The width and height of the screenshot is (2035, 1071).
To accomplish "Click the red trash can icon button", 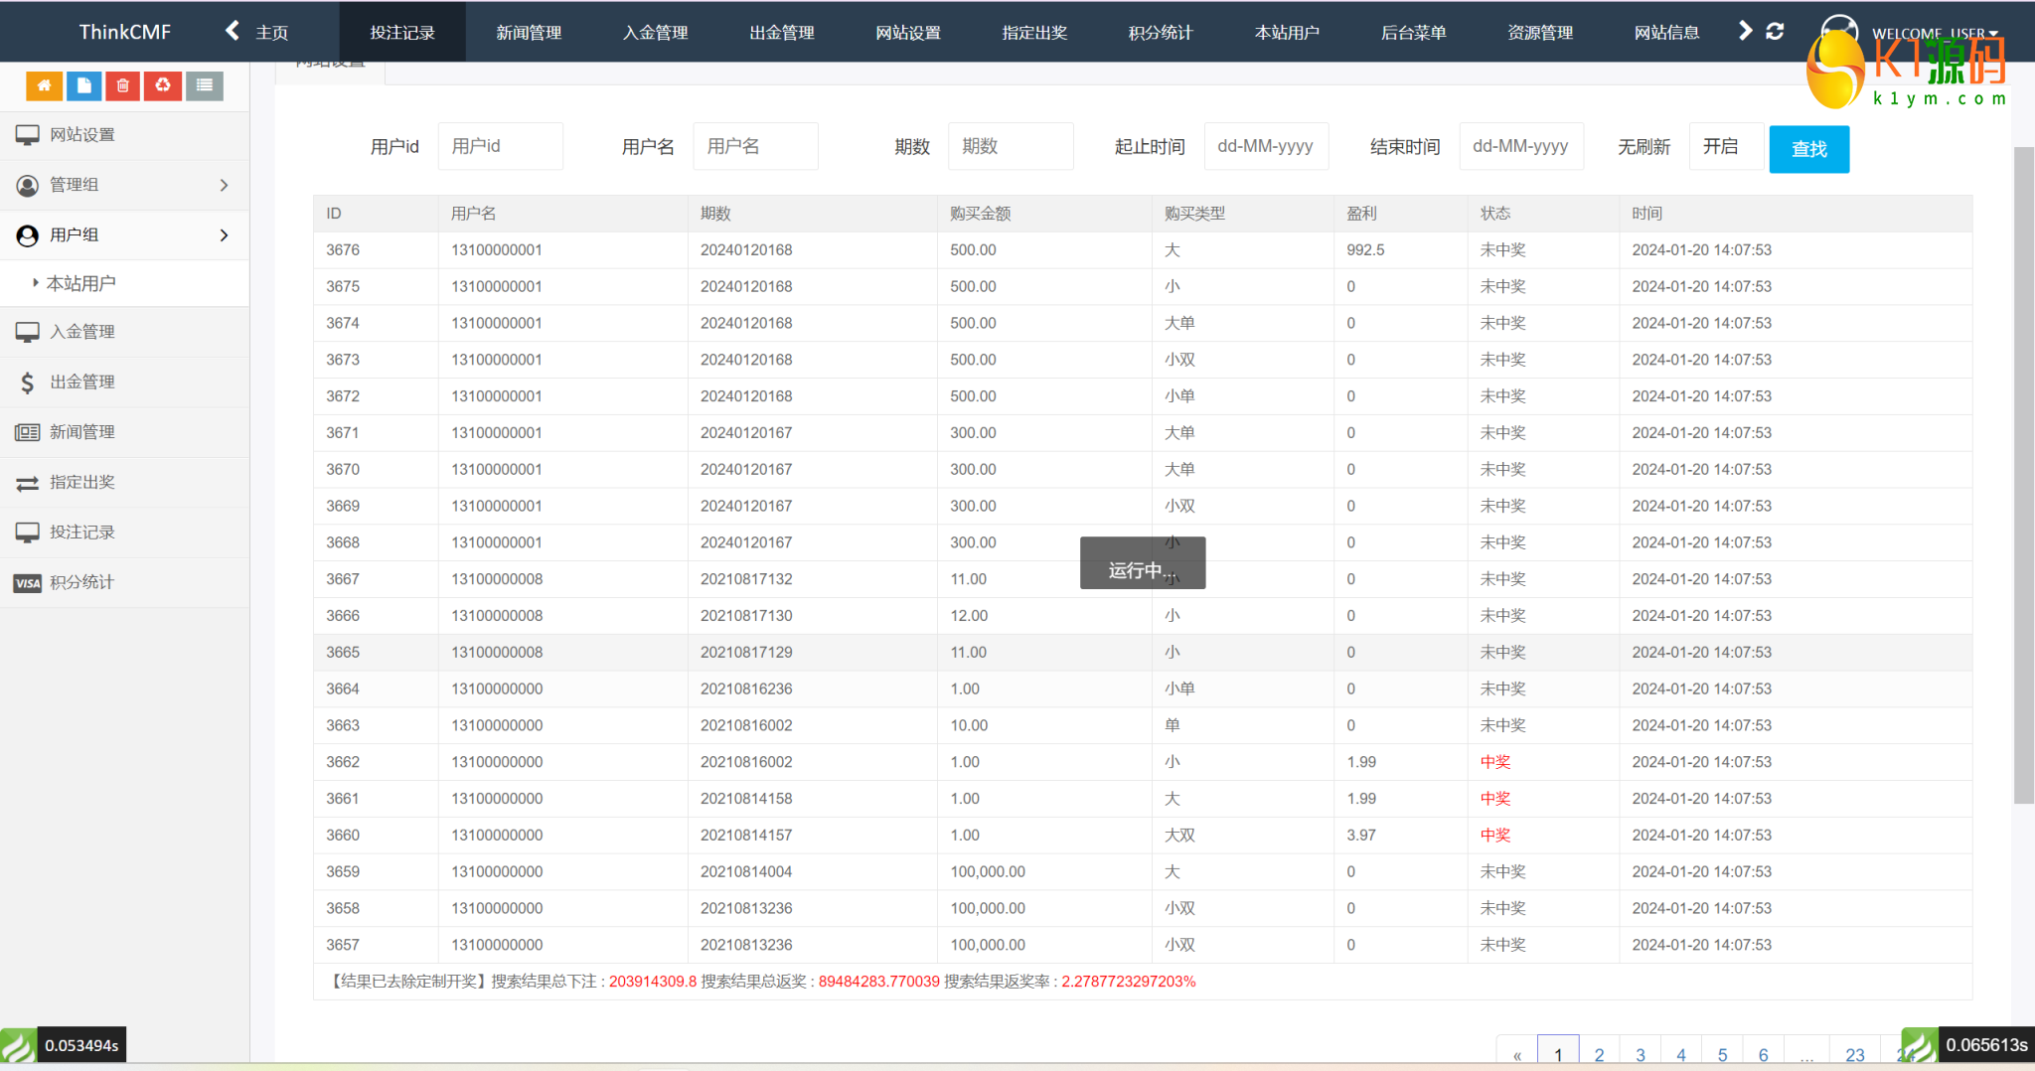I will pyautogui.click(x=123, y=86).
